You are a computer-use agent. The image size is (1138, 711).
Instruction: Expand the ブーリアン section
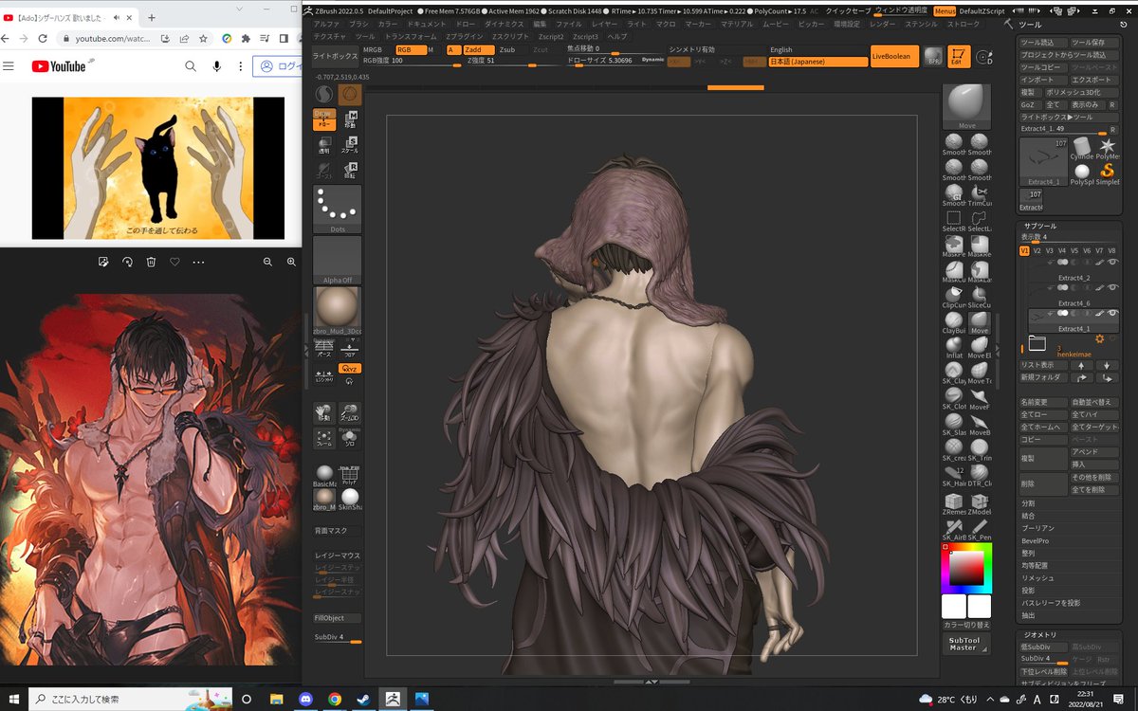pyautogui.click(x=1036, y=528)
